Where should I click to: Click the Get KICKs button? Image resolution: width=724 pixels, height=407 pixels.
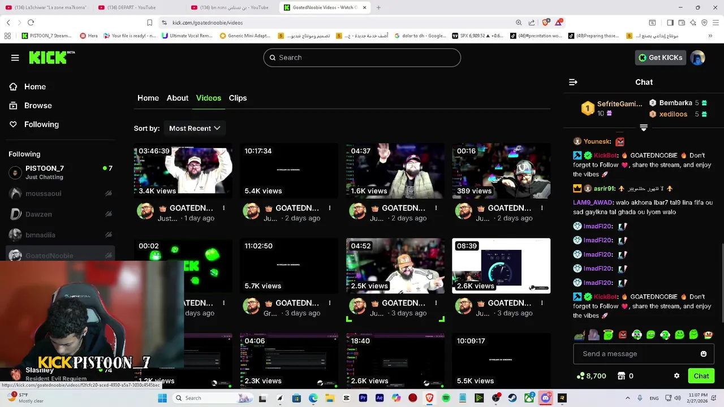click(660, 58)
